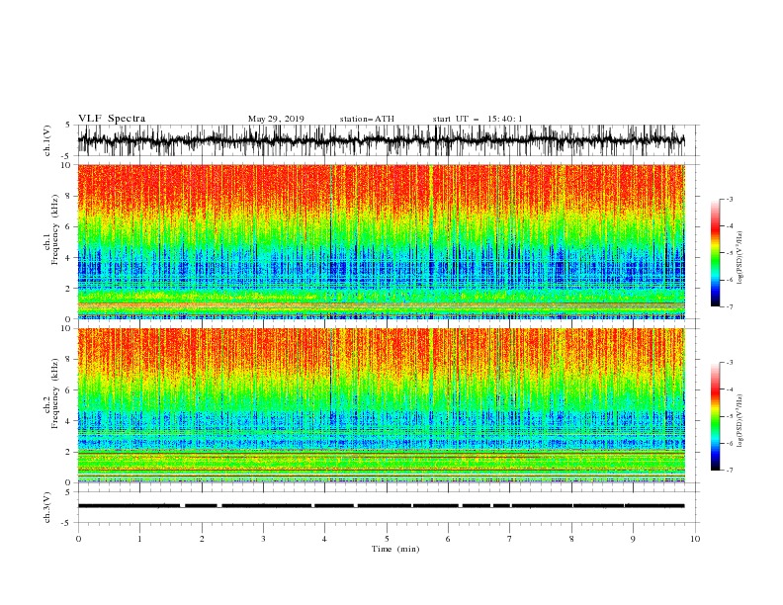
Task: Click the log(PSD) label beside ch.2 colorbar
Action: (740, 421)
